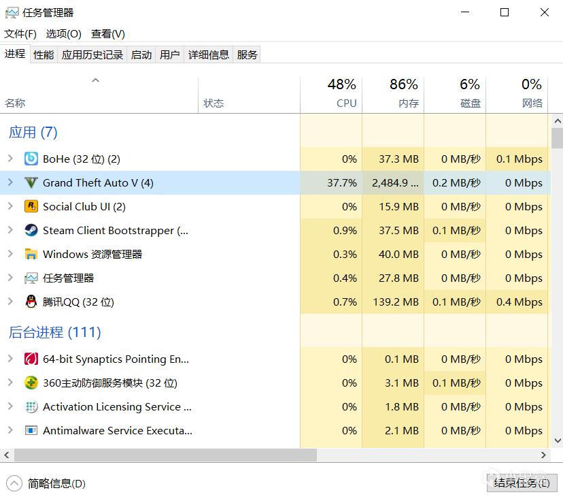Screen dimensions: 563x501
Task: Click the 0.4 Mbps network cell
Action: pyautogui.click(x=517, y=302)
